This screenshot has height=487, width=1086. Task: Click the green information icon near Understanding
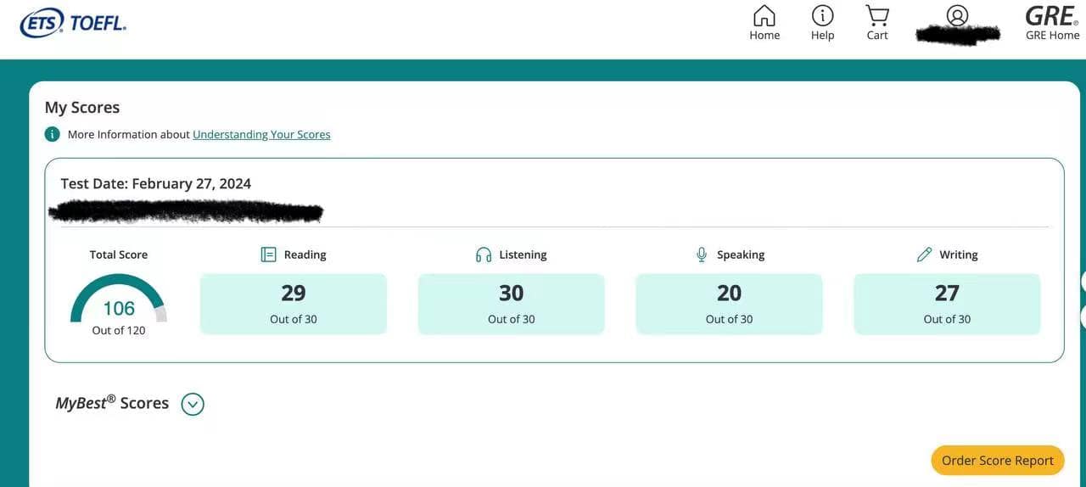point(53,134)
